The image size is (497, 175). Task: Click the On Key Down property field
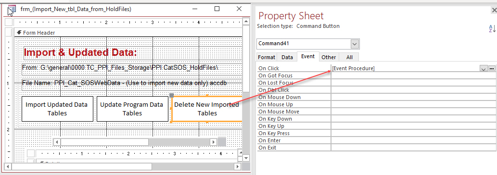(x=413, y=119)
